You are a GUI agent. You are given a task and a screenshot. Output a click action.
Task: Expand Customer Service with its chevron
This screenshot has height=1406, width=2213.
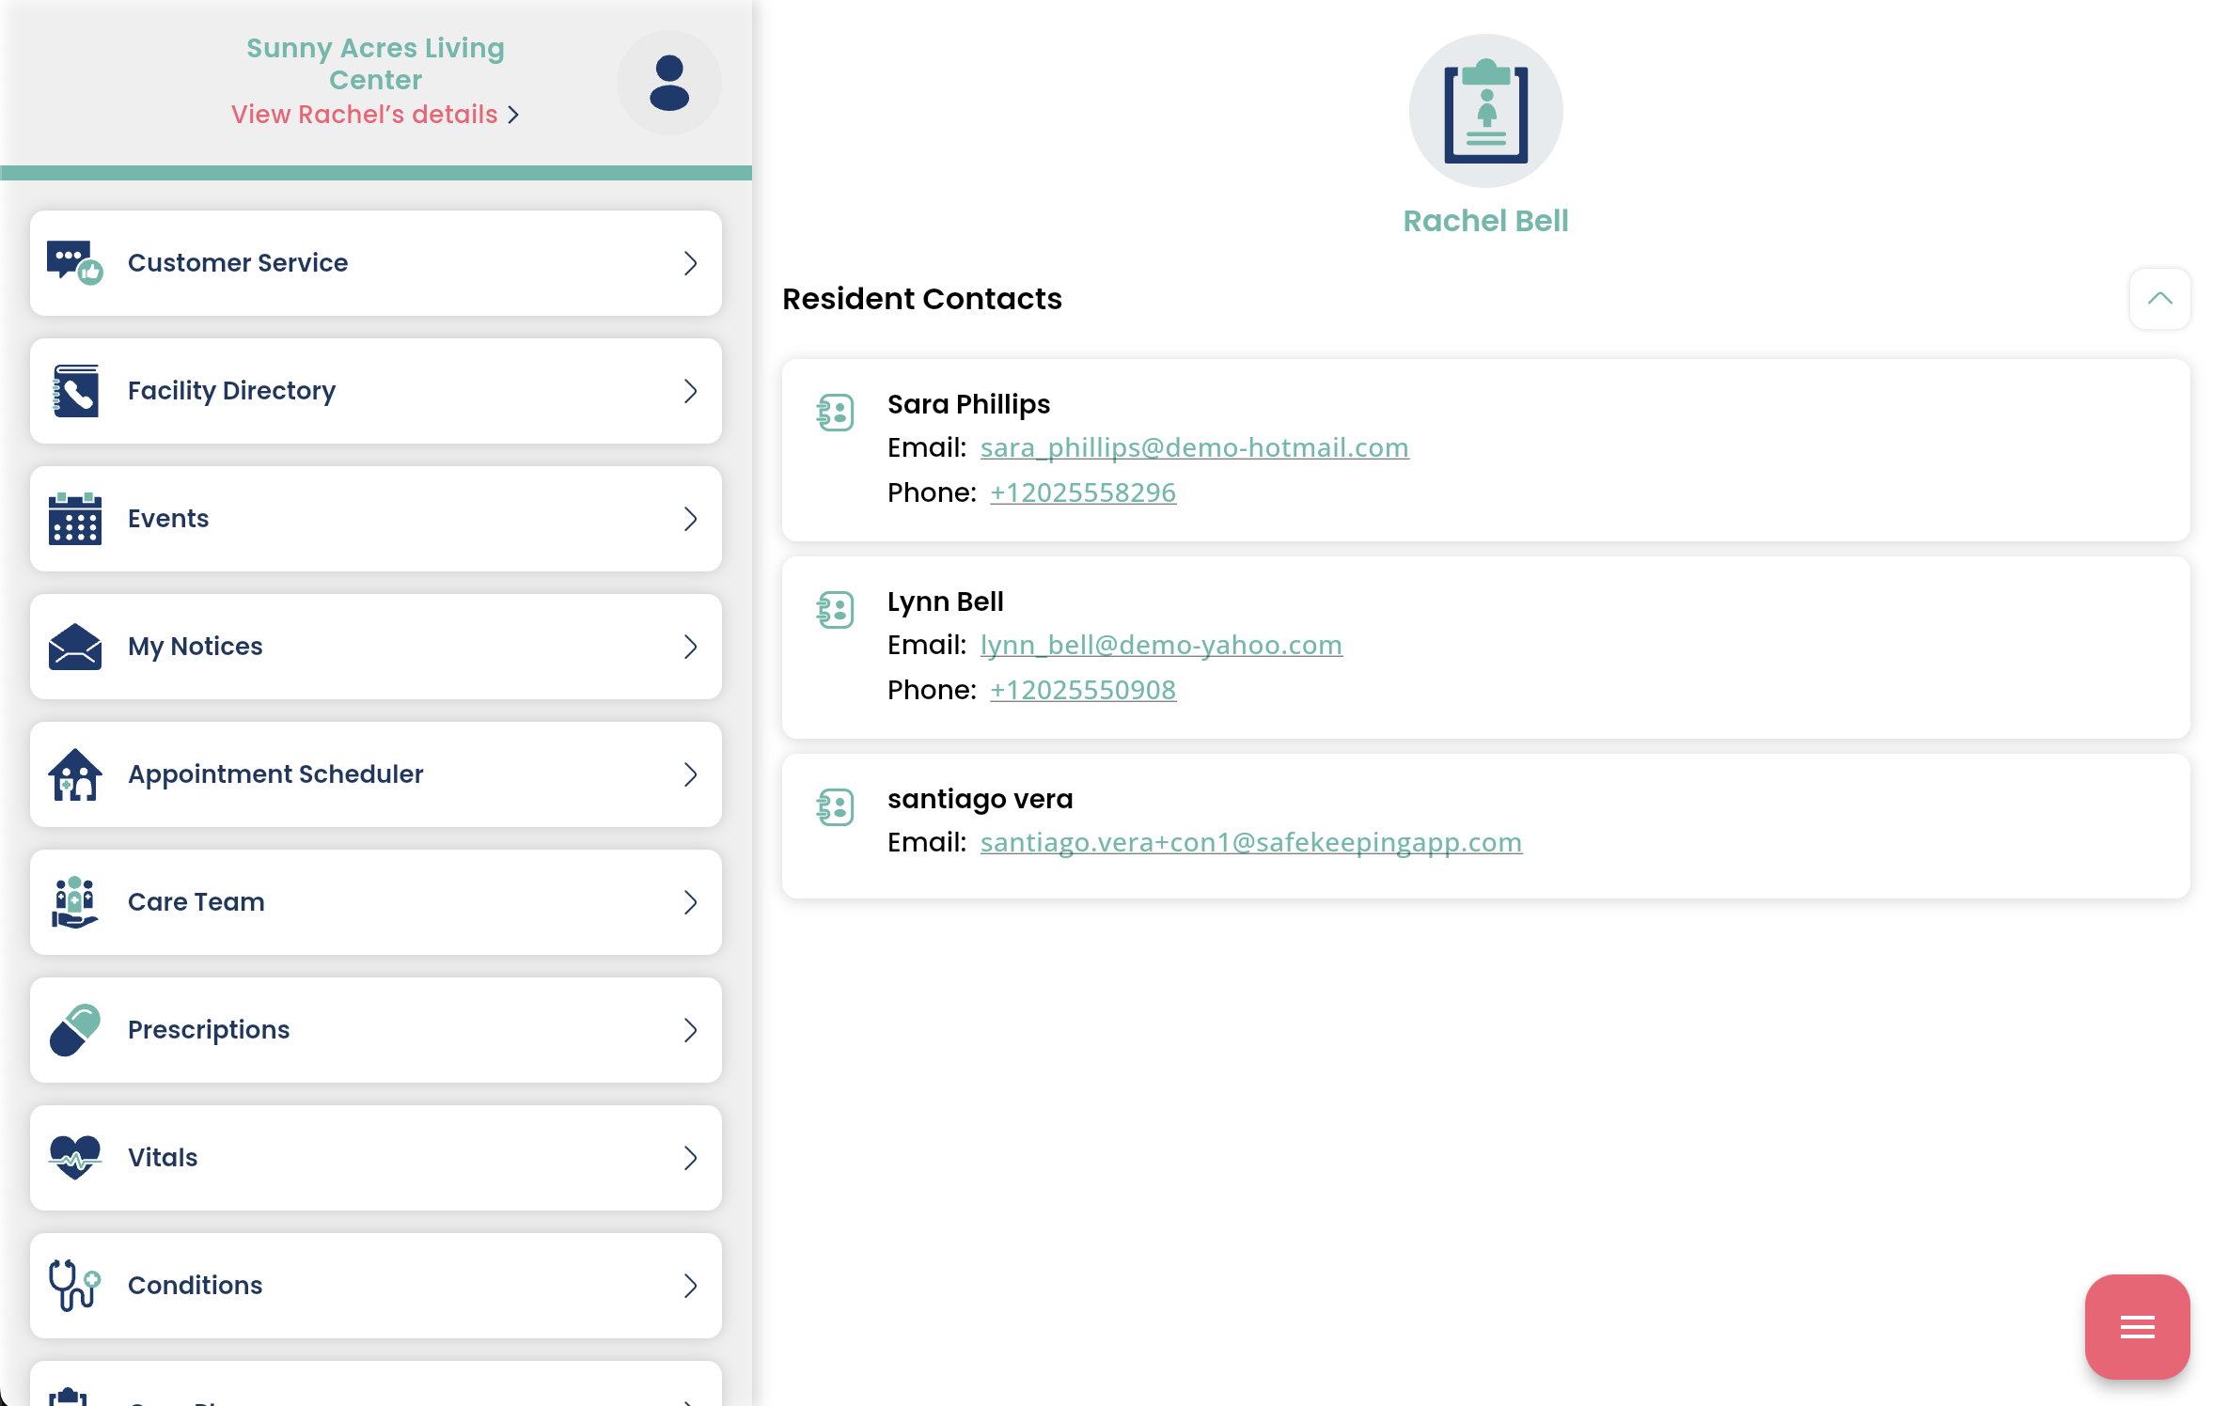click(691, 263)
